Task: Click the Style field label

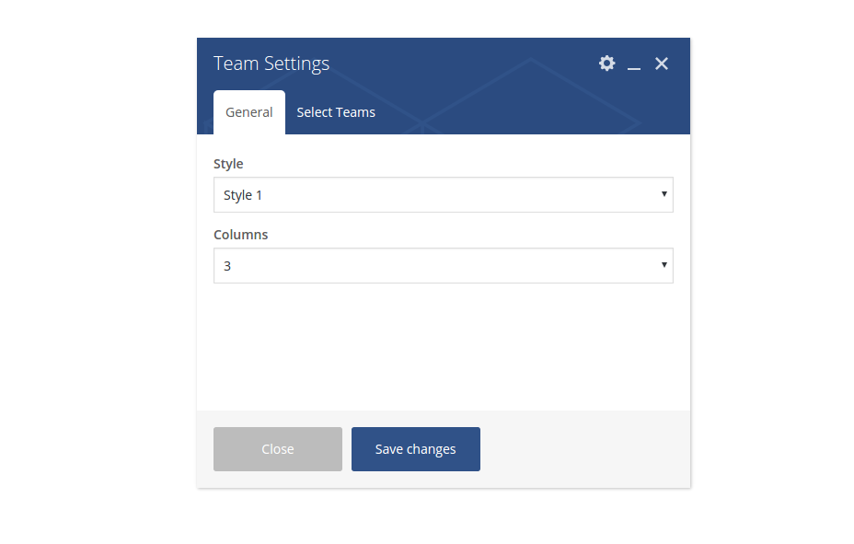Action: coord(228,164)
